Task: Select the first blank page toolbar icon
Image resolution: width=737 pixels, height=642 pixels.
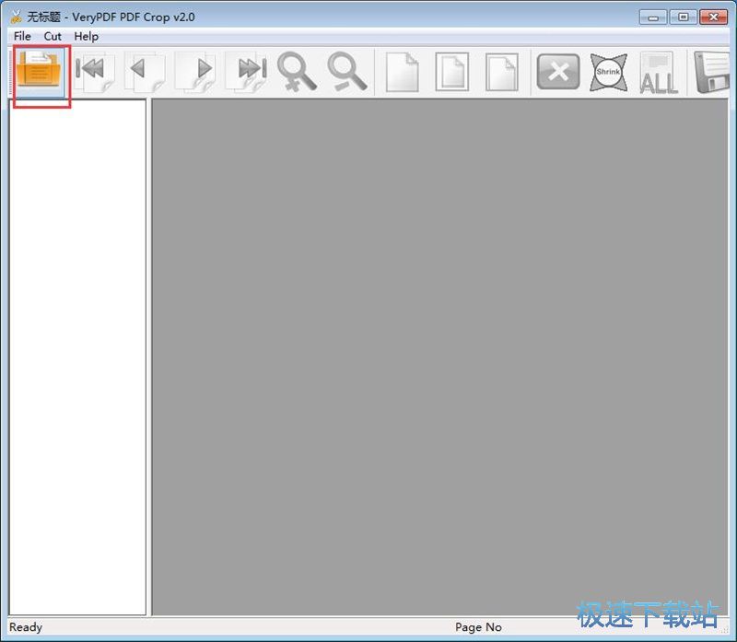Action: point(401,72)
